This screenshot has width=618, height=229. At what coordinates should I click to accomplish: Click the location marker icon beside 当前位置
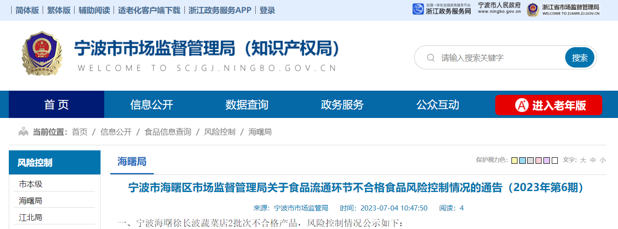pos(23,132)
